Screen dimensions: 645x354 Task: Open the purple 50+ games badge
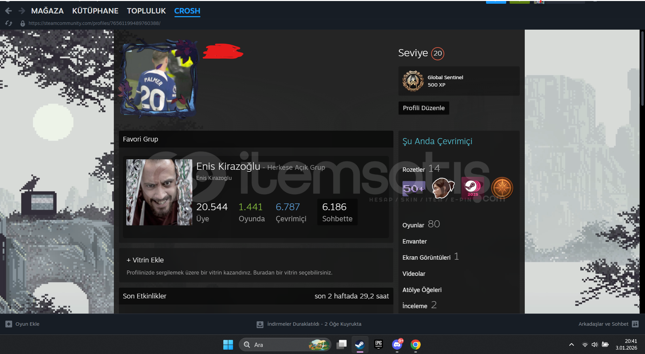pyautogui.click(x=414, y=188)
